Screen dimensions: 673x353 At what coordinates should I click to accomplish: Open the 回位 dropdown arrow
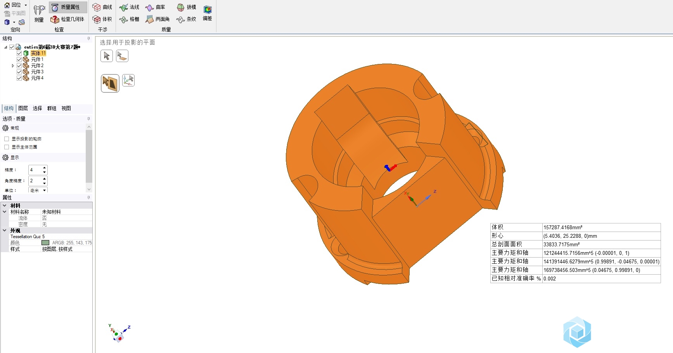(26, 5)
